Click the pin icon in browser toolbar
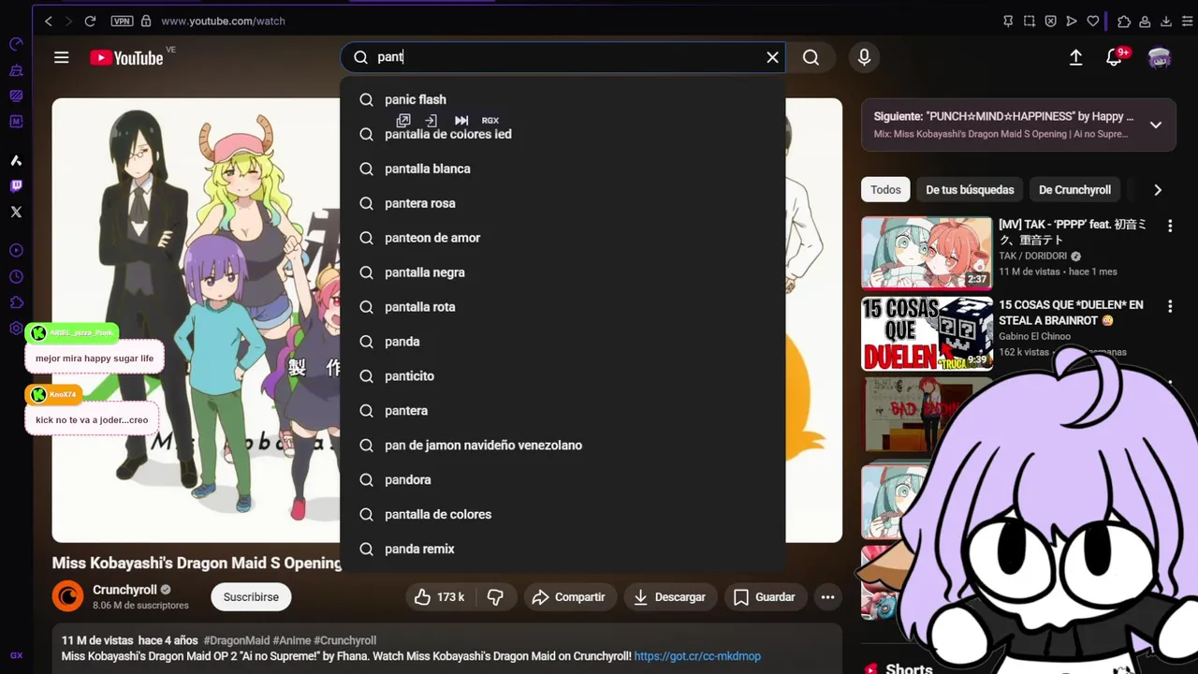The width and height of the screenshot is (1198, 674). 1008,21
